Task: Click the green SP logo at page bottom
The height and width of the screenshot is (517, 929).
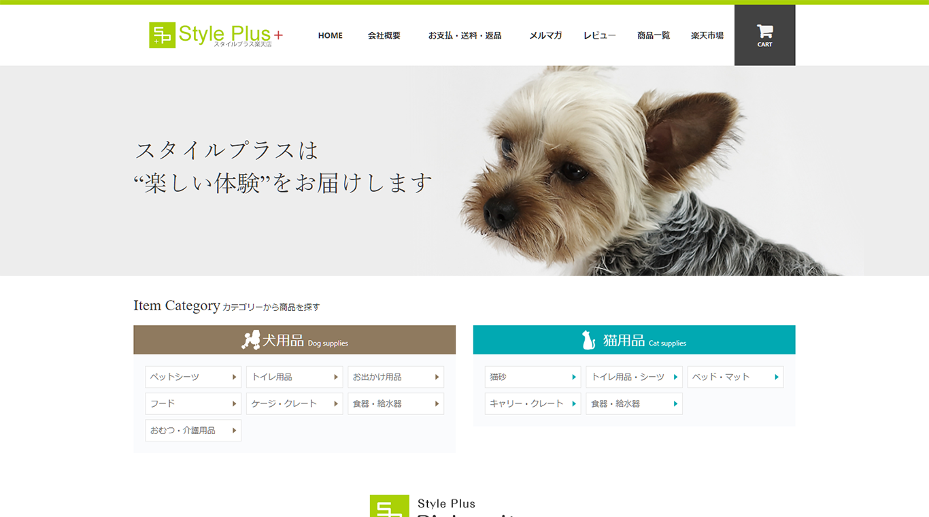Action: point(390,506)
